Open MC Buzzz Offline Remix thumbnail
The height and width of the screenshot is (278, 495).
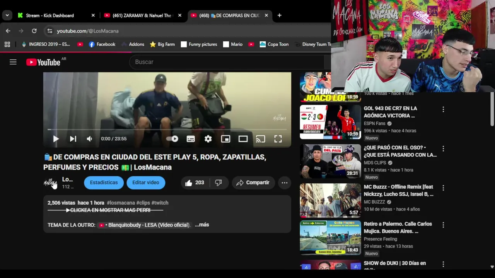coord(330,200)
